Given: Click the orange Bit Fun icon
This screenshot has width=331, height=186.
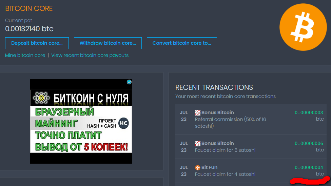Looking at the screenshot, I should pos(198,167).
